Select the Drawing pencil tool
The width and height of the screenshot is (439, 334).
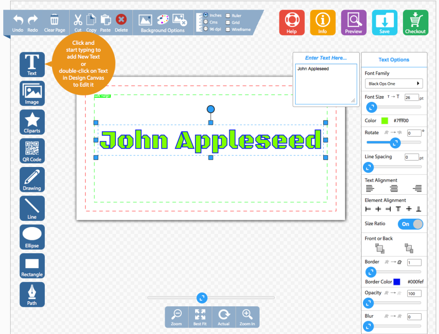pyautogui.click(x=32, y=179)
